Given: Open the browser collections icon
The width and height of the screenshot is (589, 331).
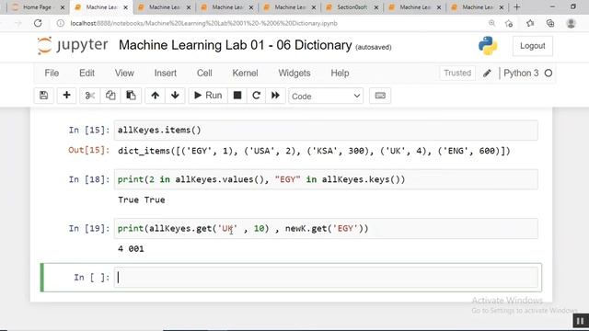Looking at the screenshot, I should click(550, 23).
